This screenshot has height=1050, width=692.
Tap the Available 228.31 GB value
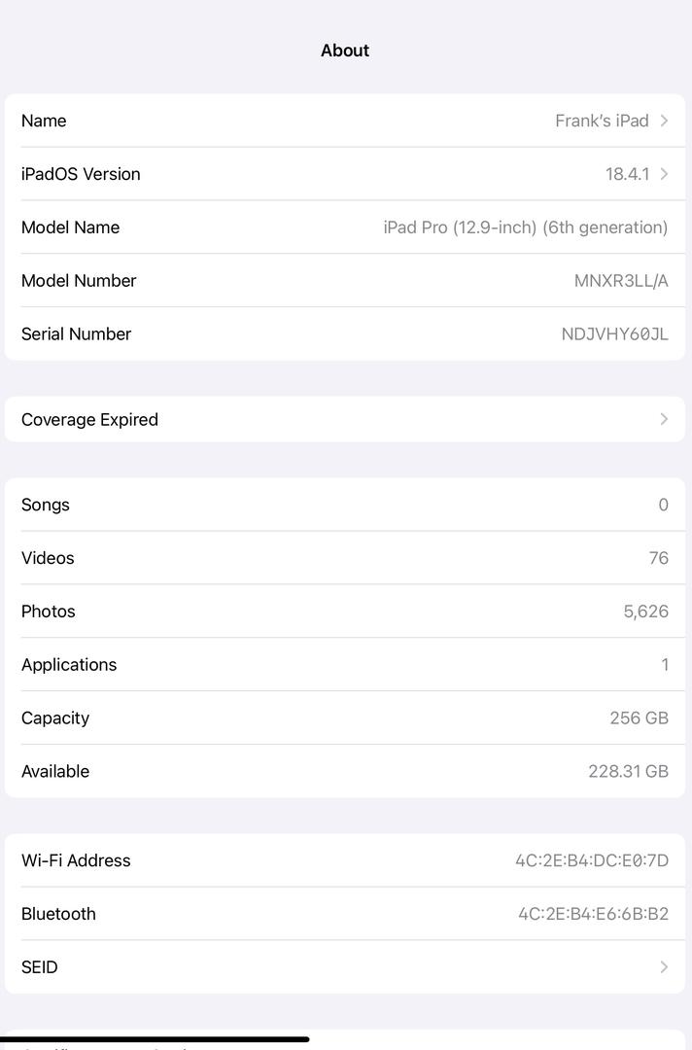(628, 772)
